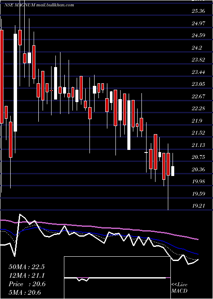Click the 20.36 price axis label
The image size is (213, 299).
(199, 169)
